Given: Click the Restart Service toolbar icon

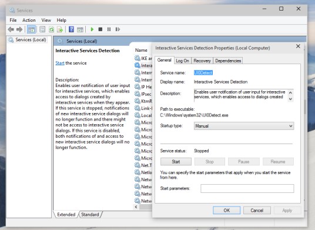Looking at the screenshot, I should coord(118,29).
